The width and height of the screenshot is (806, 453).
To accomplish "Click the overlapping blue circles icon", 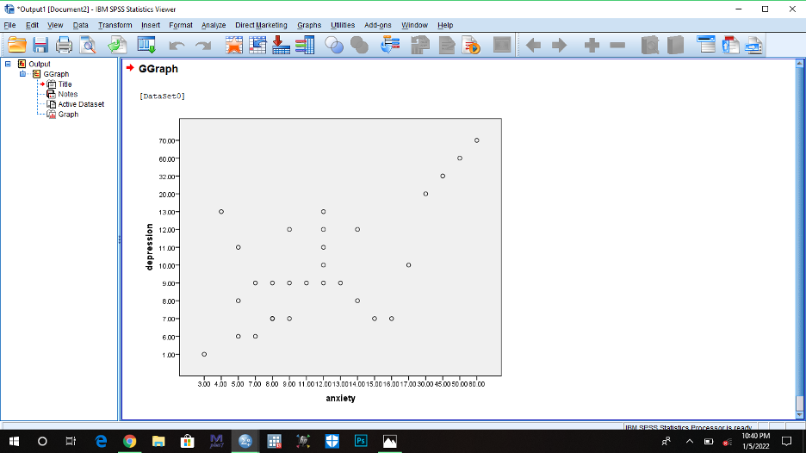I will coord(334,46).
